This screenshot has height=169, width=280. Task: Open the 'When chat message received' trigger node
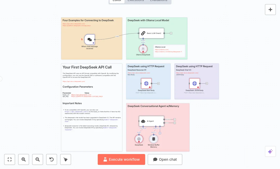click(x=89, y=40)
